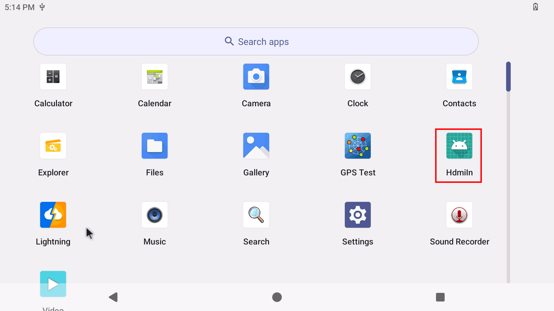554x311 pixels.
Task: Open the Files app
Action: point(155,146)
